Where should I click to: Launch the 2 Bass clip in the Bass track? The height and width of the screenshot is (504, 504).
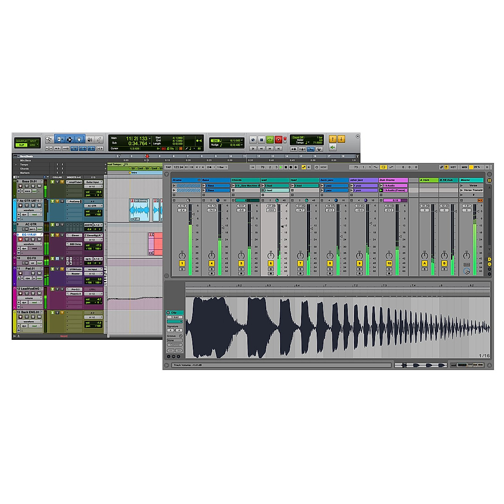204,186
